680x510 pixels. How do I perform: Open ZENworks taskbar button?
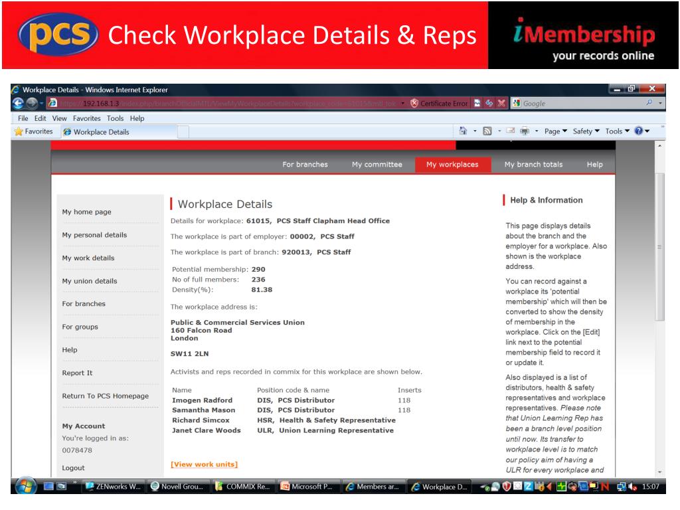(113, 487)
